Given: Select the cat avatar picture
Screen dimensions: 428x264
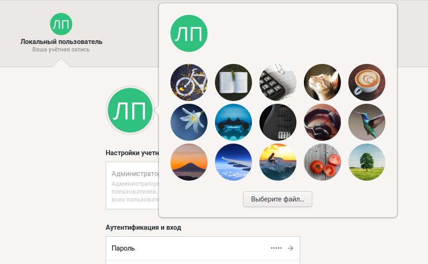Looking at the screenshot, I should coord(322,82).
